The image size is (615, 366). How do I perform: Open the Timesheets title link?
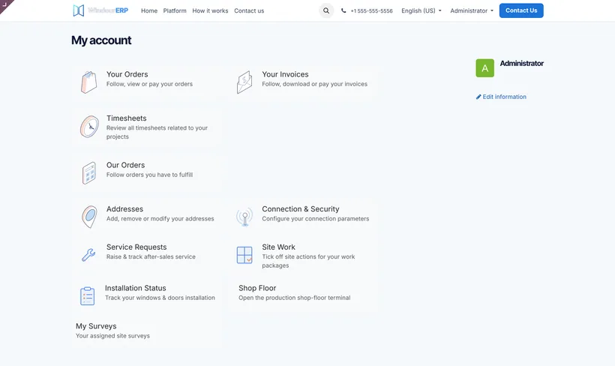(126, 118)
